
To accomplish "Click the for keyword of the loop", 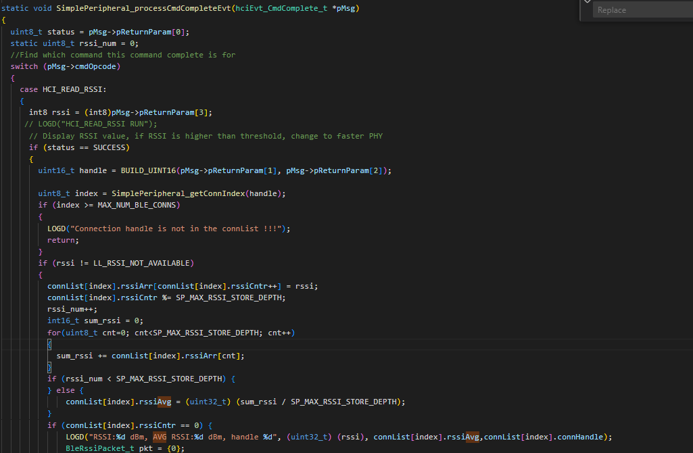I will click(x=54, y=333).
